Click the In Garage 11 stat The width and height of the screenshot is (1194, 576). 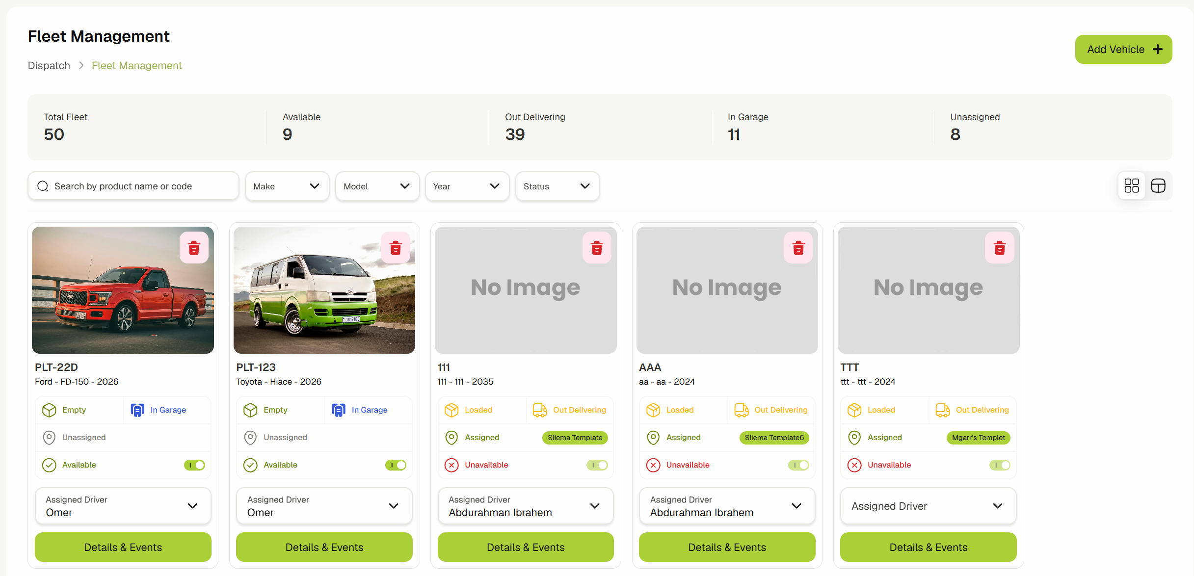pyautogui.click(x=748, y=127)
